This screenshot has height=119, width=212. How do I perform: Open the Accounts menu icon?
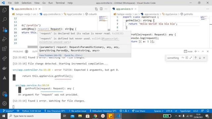tap(4, 94)
